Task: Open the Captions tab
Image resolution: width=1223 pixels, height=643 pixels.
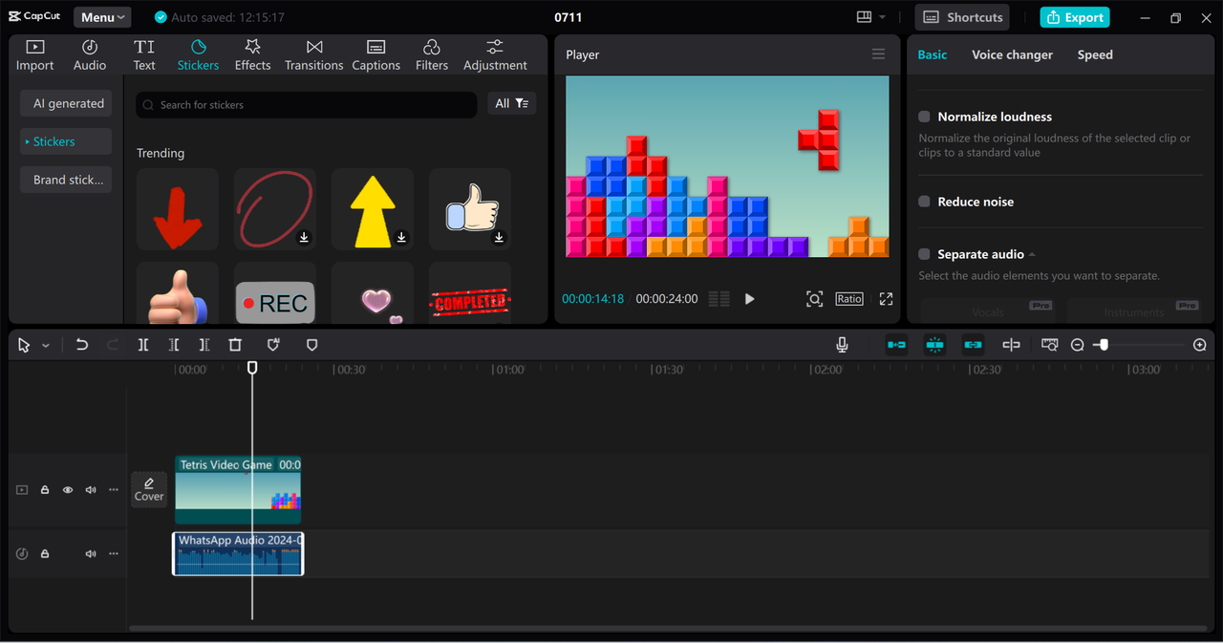Action: [x=375, y=55]
